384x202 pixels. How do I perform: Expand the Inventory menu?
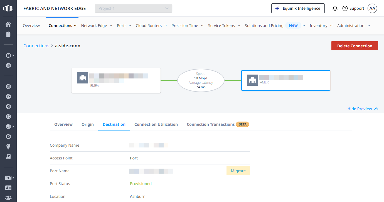[x=321, y=26]
